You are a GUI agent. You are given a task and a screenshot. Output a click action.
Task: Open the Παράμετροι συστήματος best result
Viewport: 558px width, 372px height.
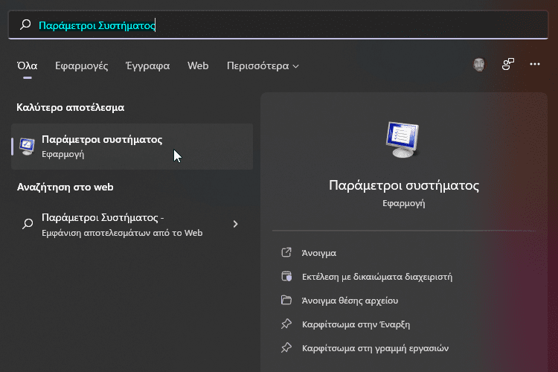[132, 147]
